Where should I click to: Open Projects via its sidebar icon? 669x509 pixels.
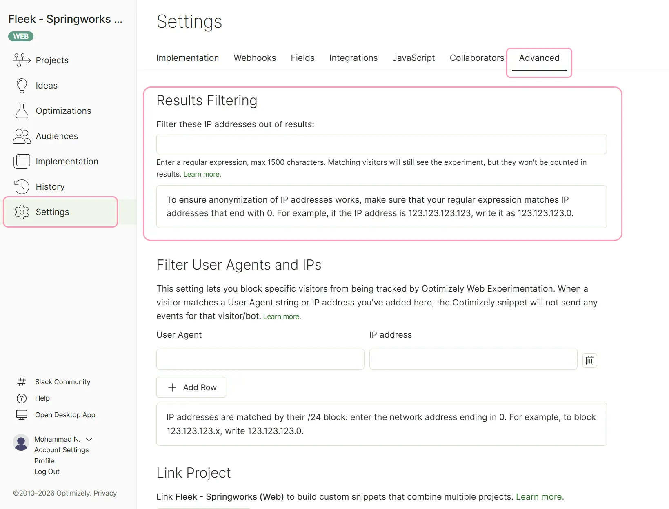coord(22,60)
